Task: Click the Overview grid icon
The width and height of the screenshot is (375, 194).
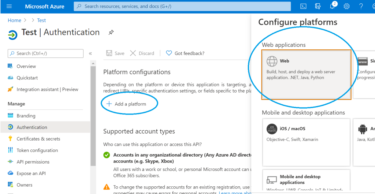Action: (x=10, y=66)
